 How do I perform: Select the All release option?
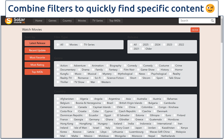[x=131, y=45]
